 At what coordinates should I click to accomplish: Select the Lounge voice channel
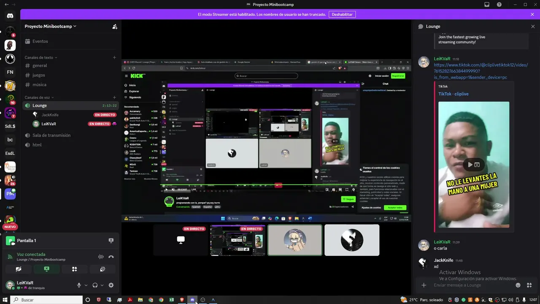coord(71,106)
